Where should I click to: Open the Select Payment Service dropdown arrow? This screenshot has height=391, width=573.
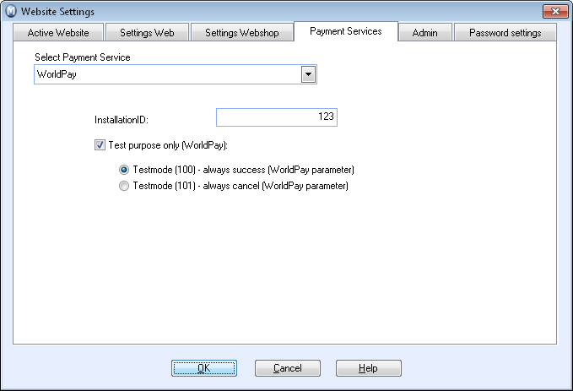308,74
